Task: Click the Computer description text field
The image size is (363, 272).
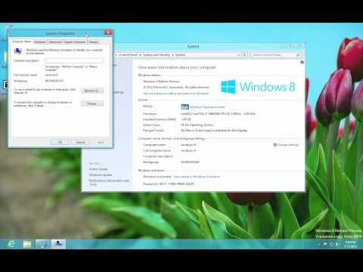Action: [74, 60]
